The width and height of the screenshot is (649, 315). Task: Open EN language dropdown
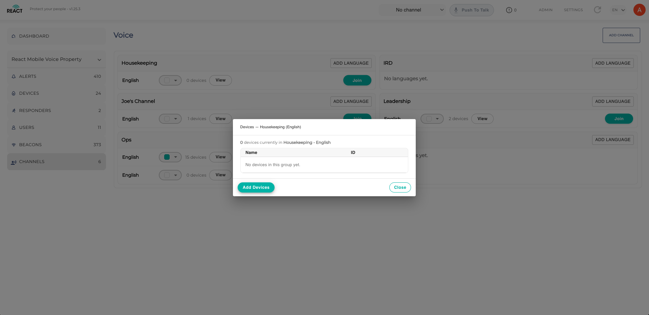tap(619, 10)
